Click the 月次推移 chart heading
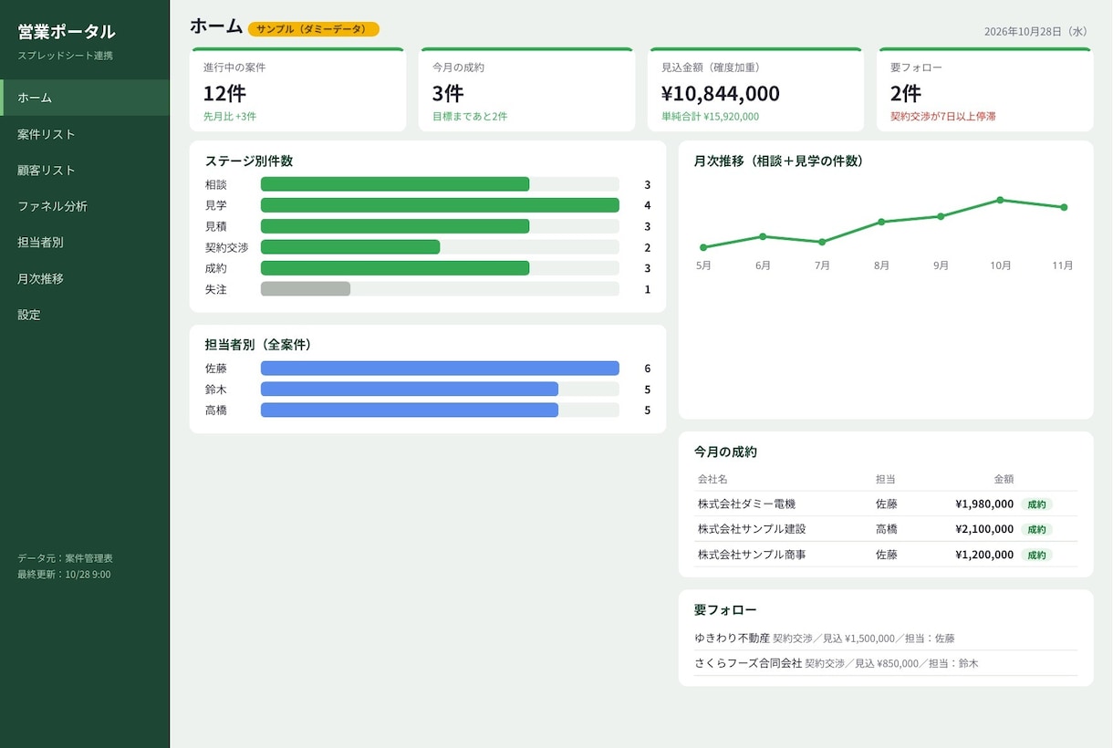The width and height of the screenshot is (1113, 748). (779, 161)
